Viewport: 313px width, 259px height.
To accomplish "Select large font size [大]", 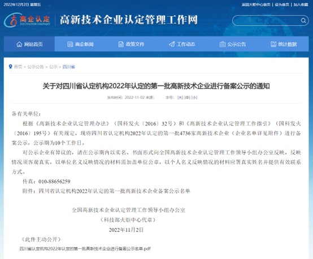I will click(180, 98).
